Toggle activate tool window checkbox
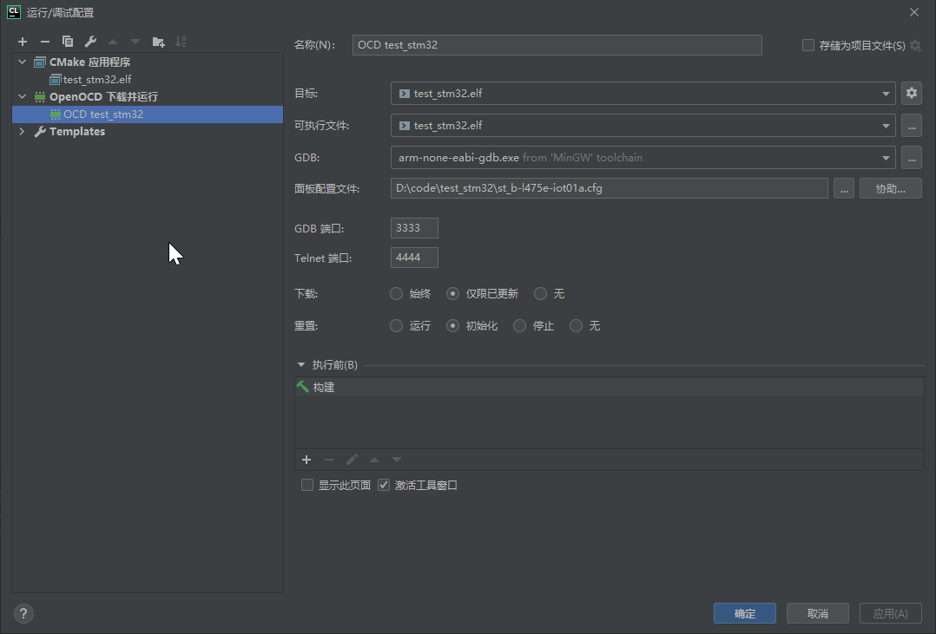This screenshot has height=634, width=936. [x=384, y=485]
